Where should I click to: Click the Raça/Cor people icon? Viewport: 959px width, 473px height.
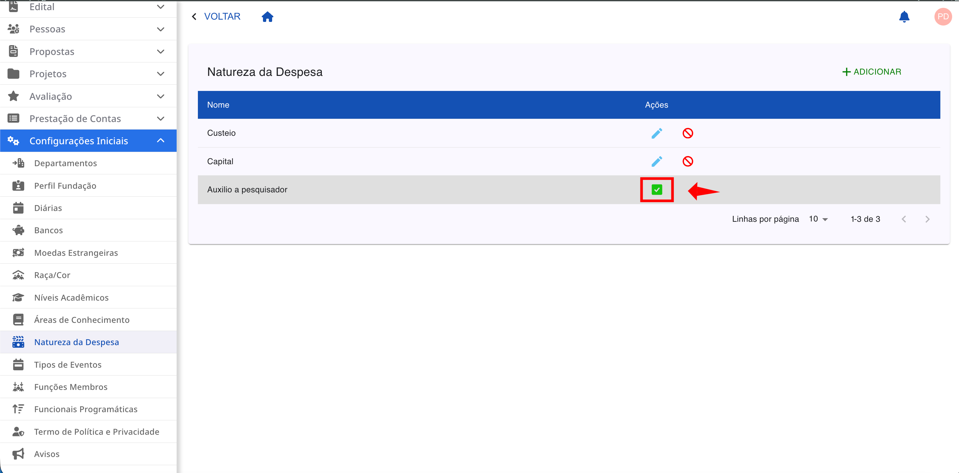click(x=18, y=275)
